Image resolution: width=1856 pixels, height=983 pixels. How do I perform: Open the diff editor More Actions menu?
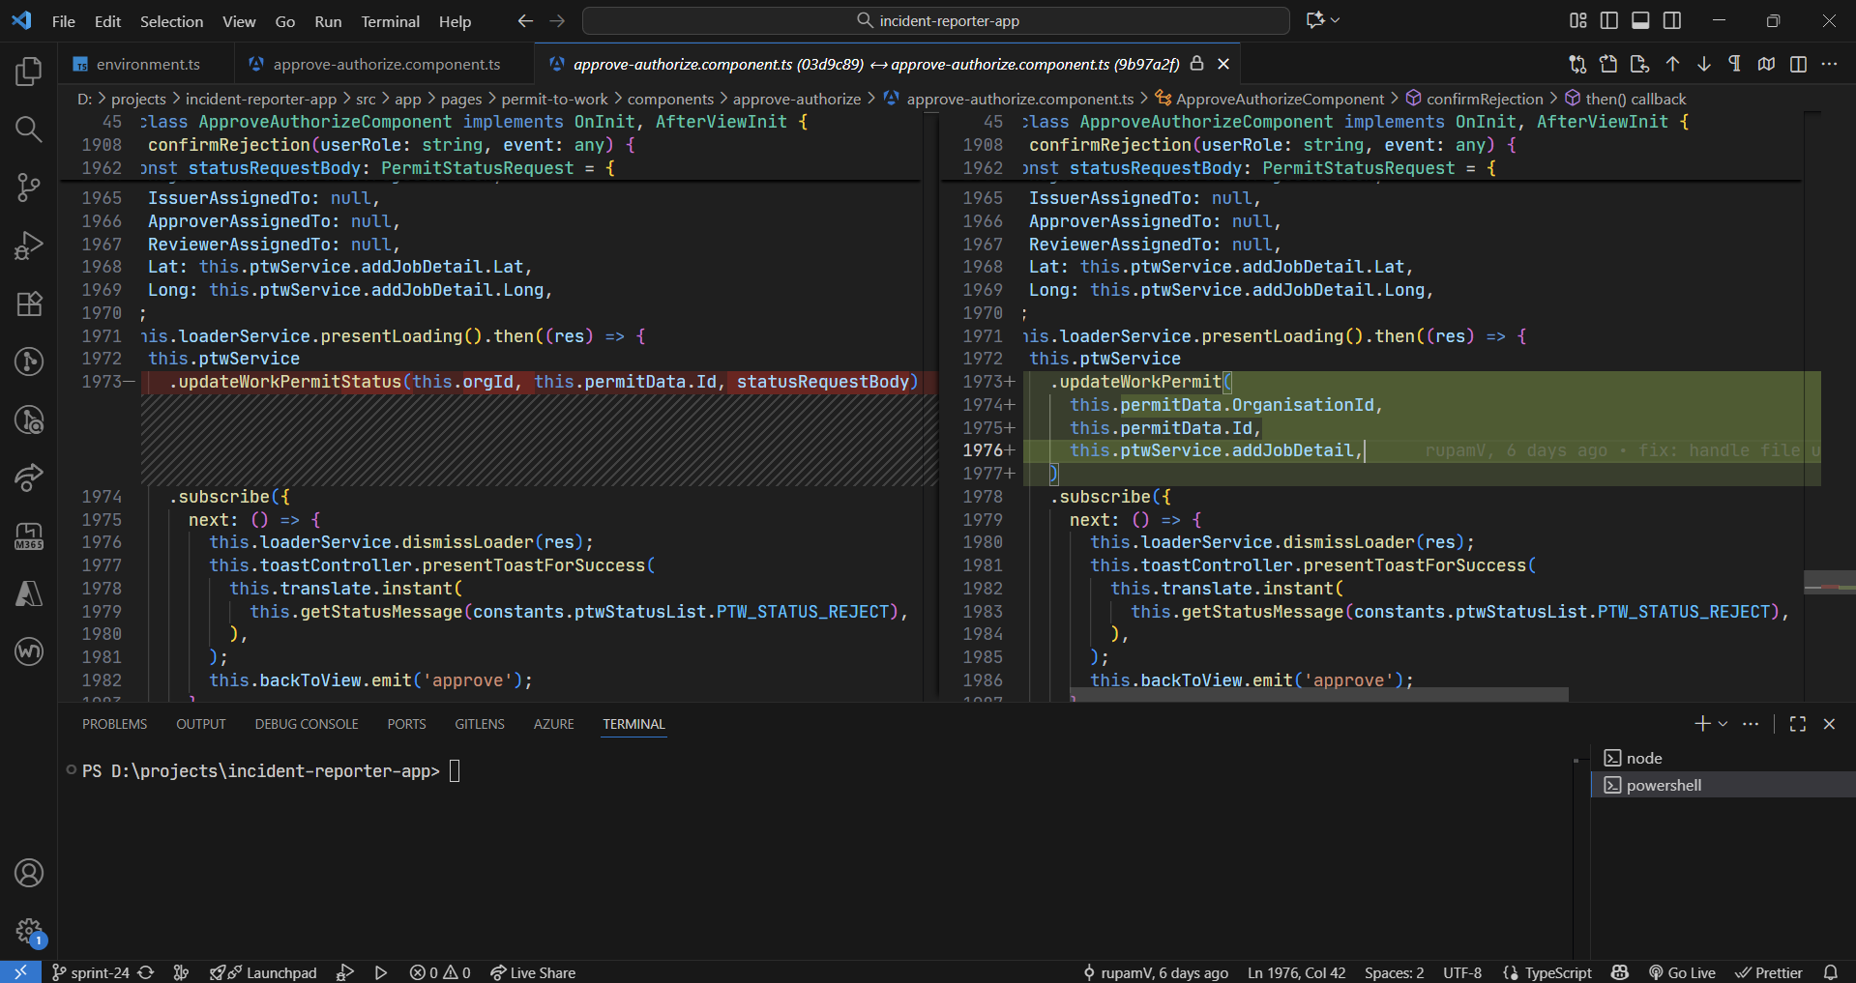(x=1829, y=64)
